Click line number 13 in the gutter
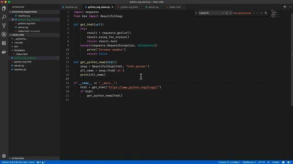 click(67, 62)
